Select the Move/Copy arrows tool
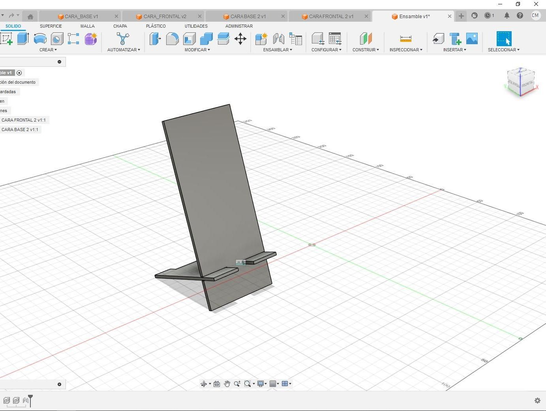 click(240, 39)
